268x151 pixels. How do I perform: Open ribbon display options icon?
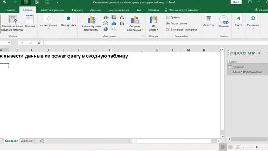pos(250,2)
